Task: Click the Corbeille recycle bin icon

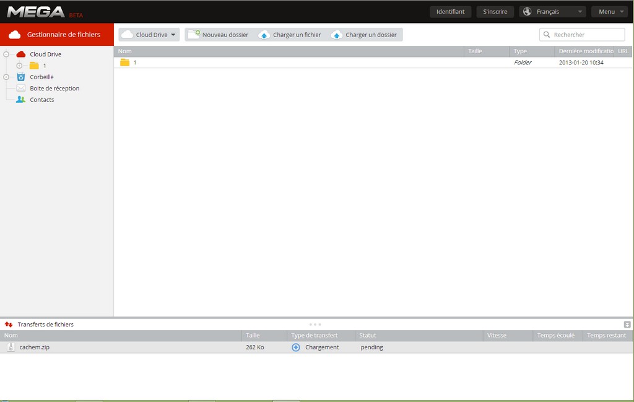Action: (x=21, y=77)
